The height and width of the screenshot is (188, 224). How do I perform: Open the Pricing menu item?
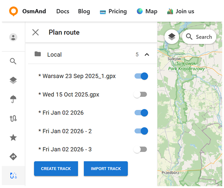(x=113, y=11)
